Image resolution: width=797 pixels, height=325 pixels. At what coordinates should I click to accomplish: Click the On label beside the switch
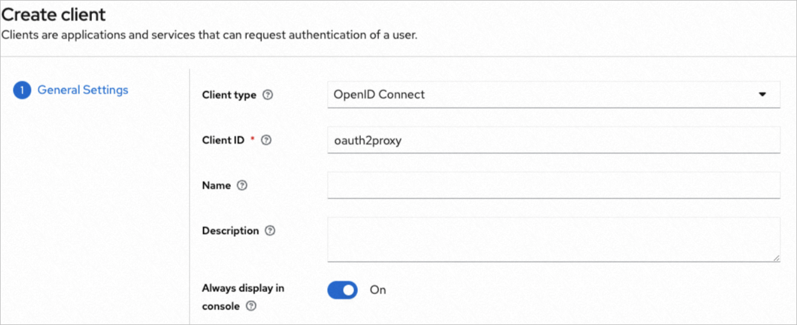378,290
